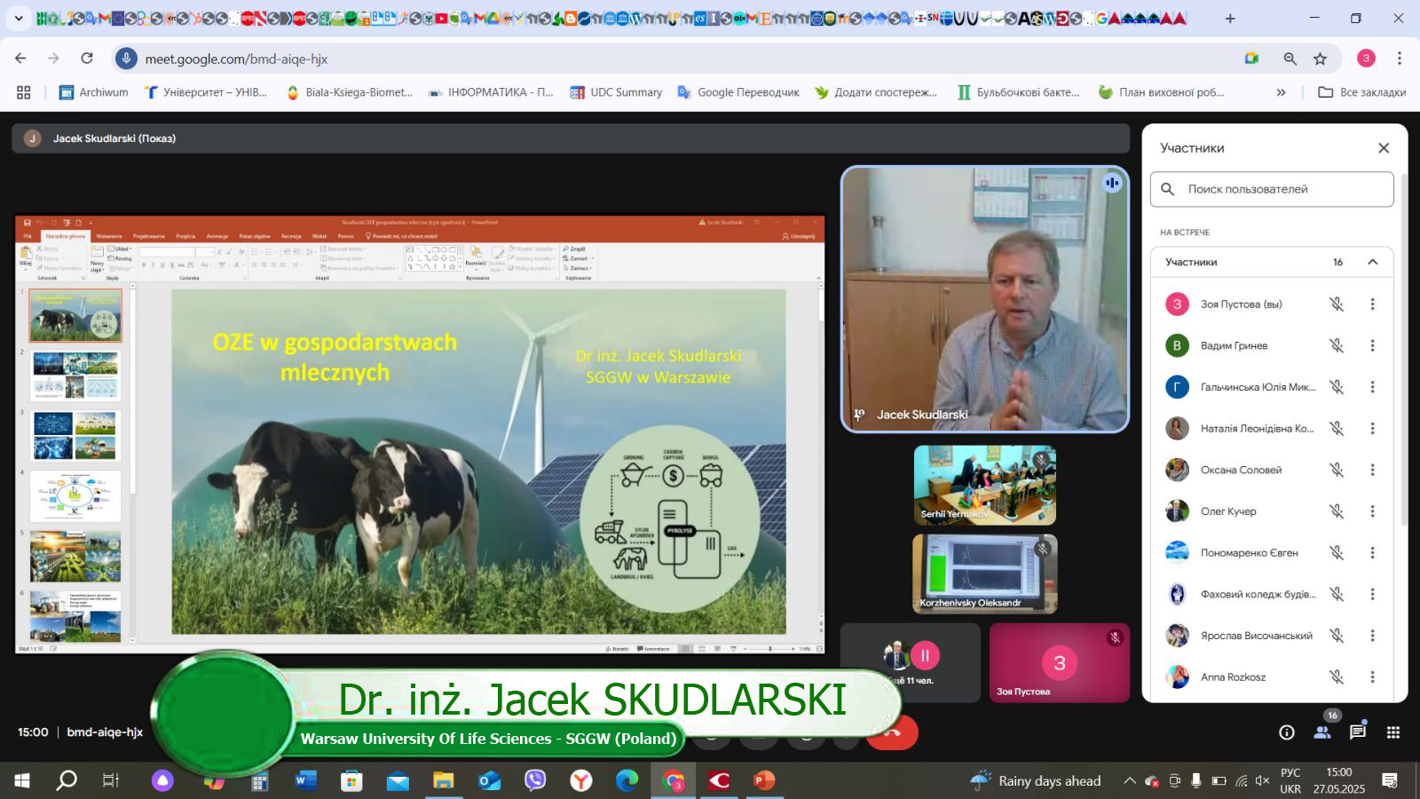Screen dimensions: 1420x799
Task: Toggle mute icon for Anna Rozkosz
Action: [1336, 676]
